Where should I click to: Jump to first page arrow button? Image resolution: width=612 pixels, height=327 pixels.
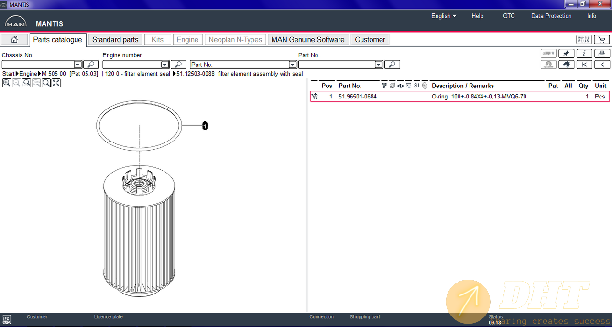click(x=584, y=65)
